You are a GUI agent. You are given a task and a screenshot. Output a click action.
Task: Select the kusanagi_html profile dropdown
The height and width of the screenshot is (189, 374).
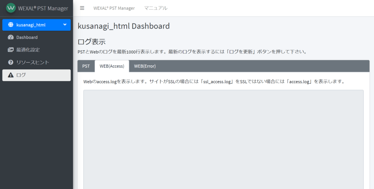coord(37,25)
